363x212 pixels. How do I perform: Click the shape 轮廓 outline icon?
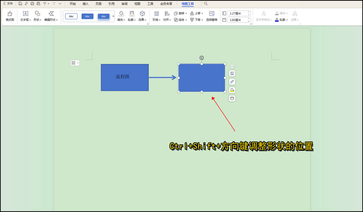(x=132, y=14)
